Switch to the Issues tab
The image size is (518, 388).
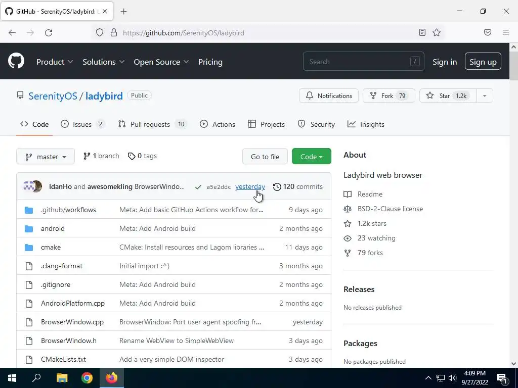click(82, 124)
